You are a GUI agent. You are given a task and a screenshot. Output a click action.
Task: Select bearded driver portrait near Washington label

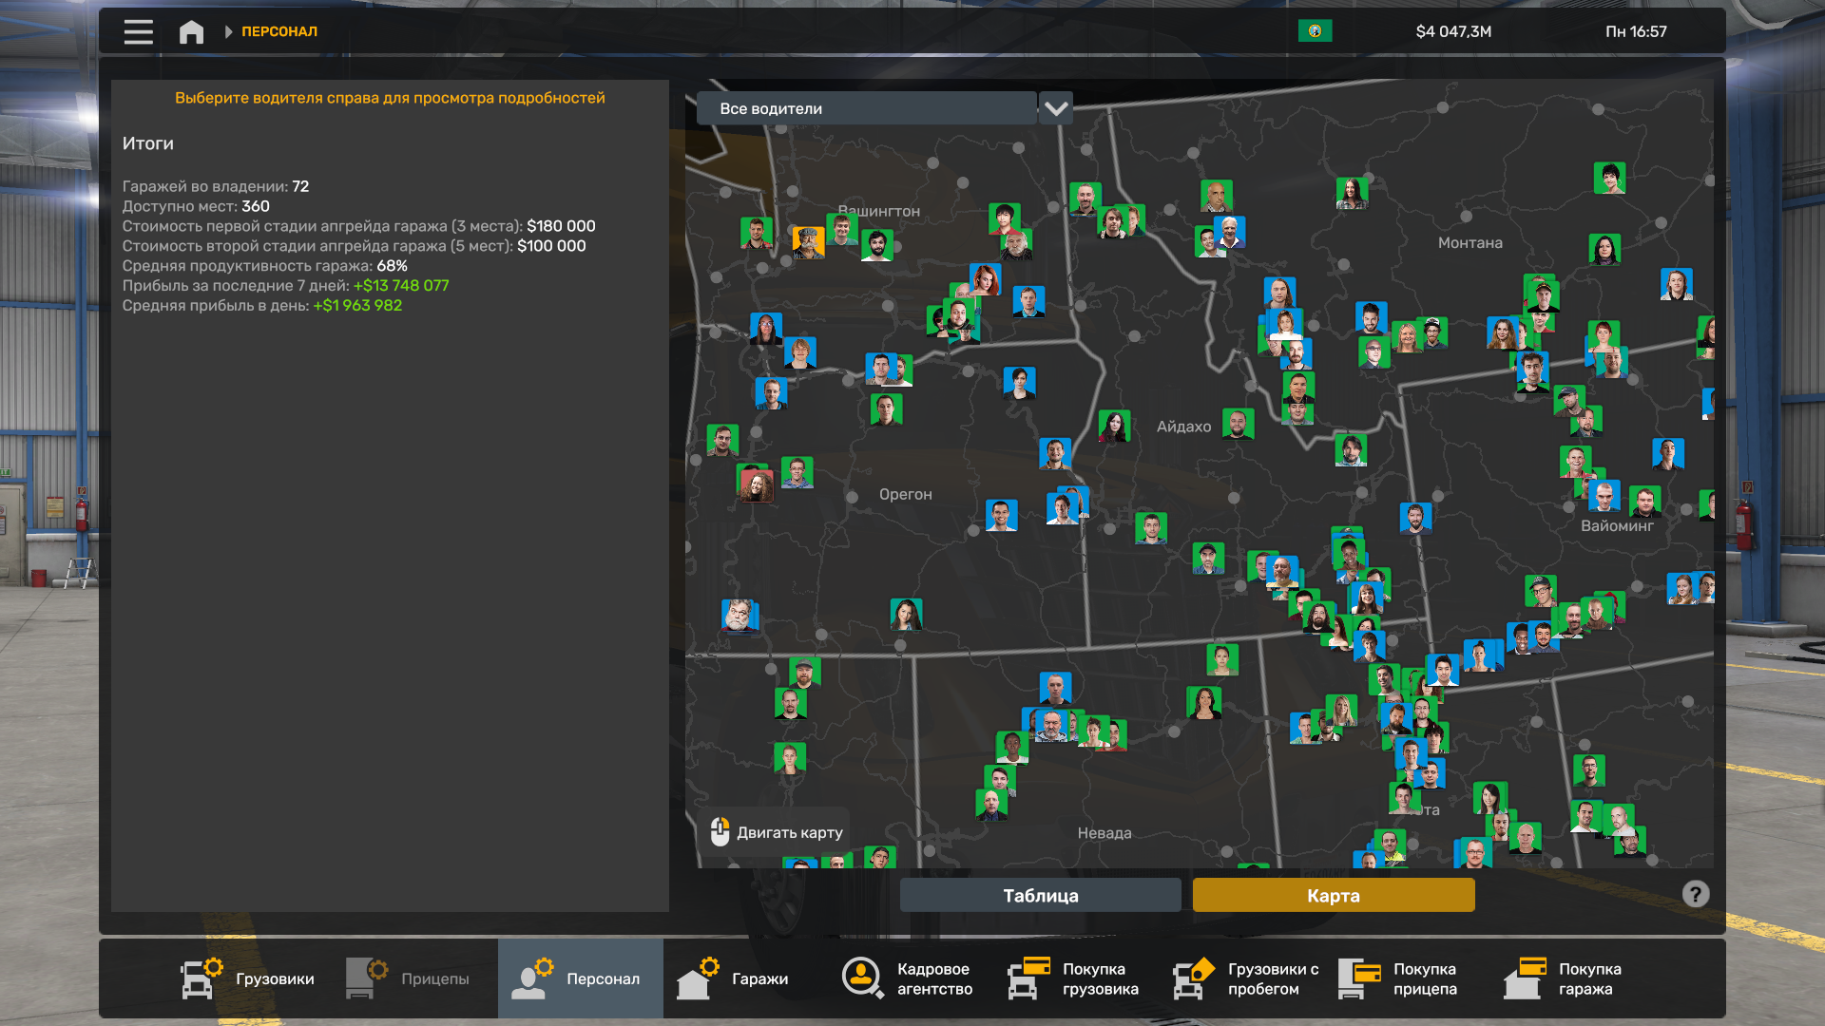pyautogui.click(x=876, y=246)
